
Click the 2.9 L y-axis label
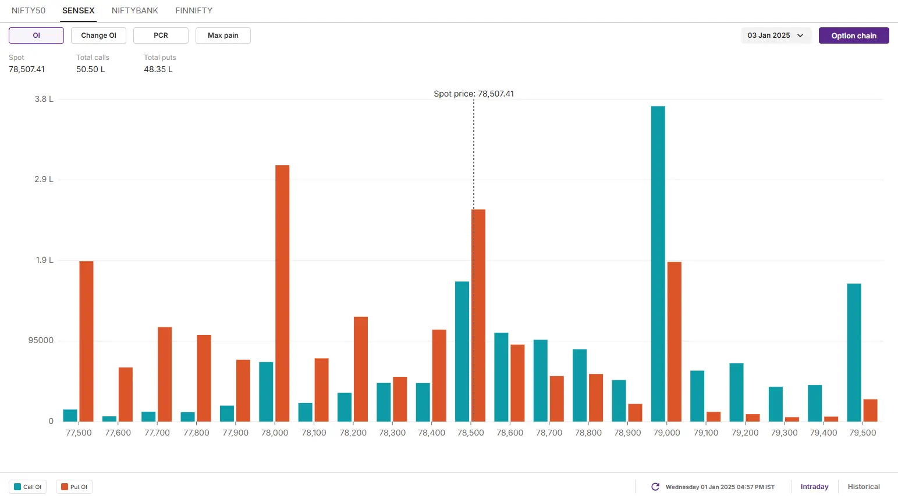[x=44, y=179]
